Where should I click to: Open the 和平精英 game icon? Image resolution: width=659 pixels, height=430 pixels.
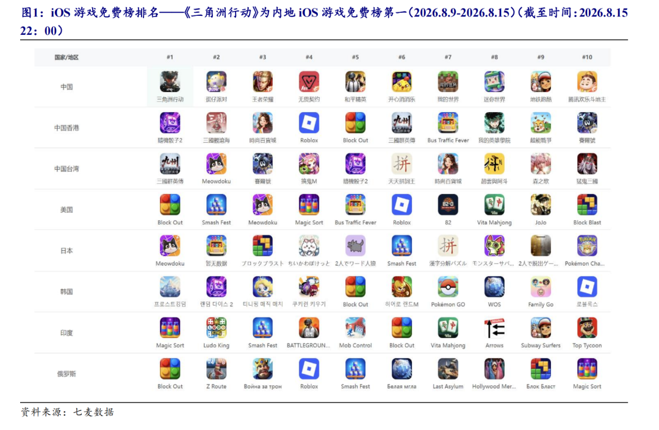[x=355, y=82]
